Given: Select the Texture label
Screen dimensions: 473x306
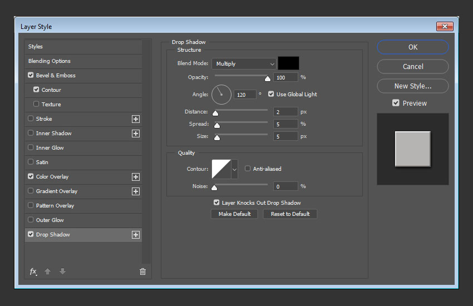Looking at the screenshot, I should (x=51, y=104).
